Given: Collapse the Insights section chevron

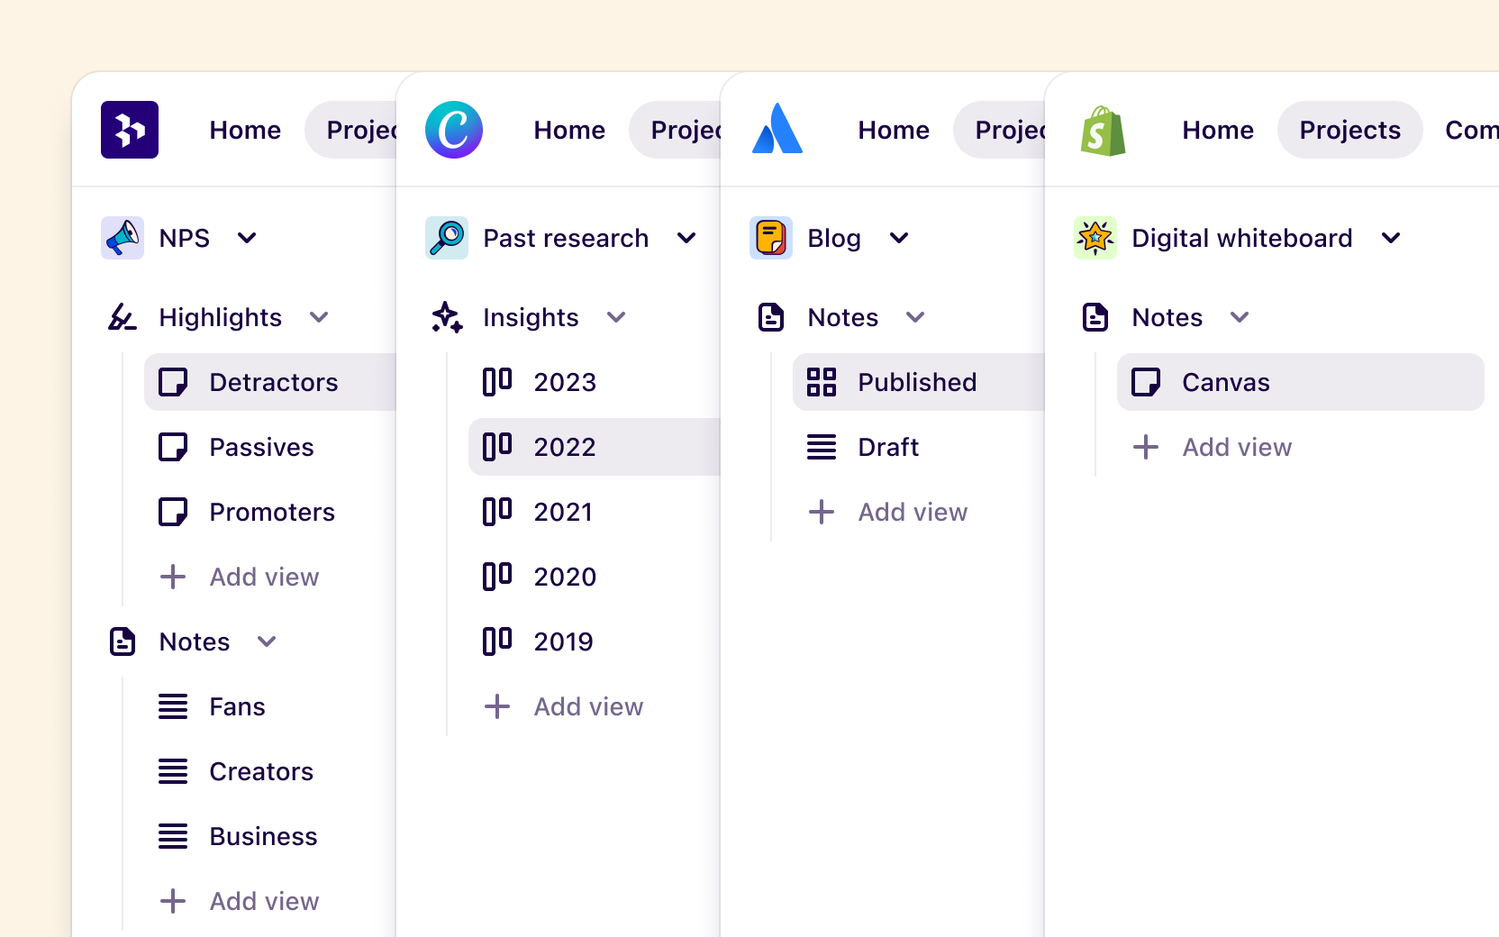Looking at the screenshot, I should click(x=617, y=317).
